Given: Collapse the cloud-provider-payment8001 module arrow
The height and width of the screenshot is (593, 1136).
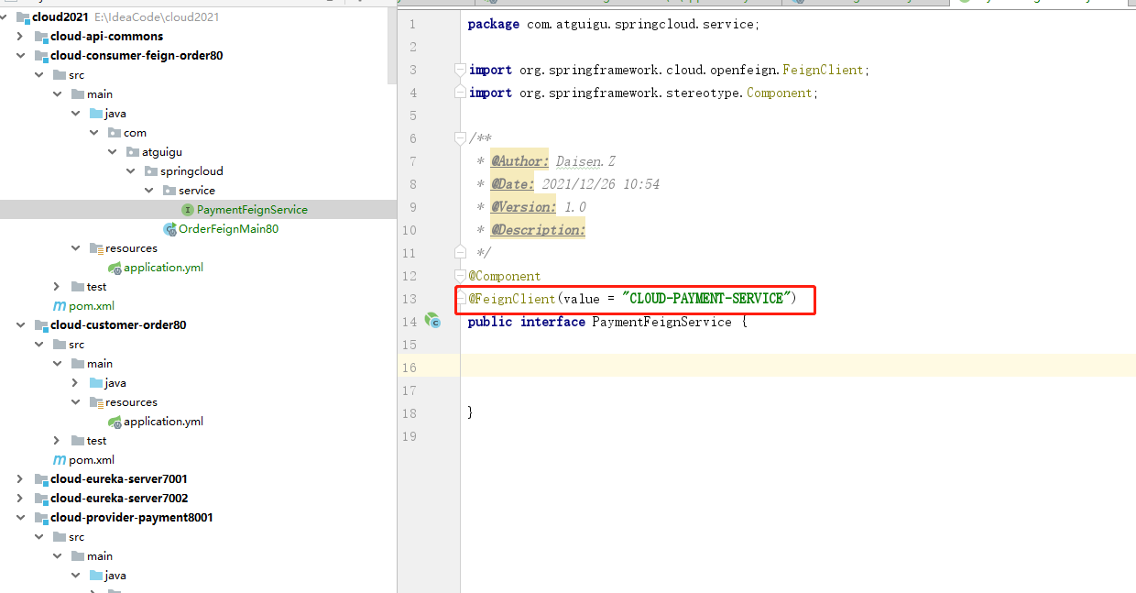Looking at the screenshot, I should (20, 518).
